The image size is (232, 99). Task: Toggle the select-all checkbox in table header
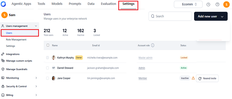[48, 45]
